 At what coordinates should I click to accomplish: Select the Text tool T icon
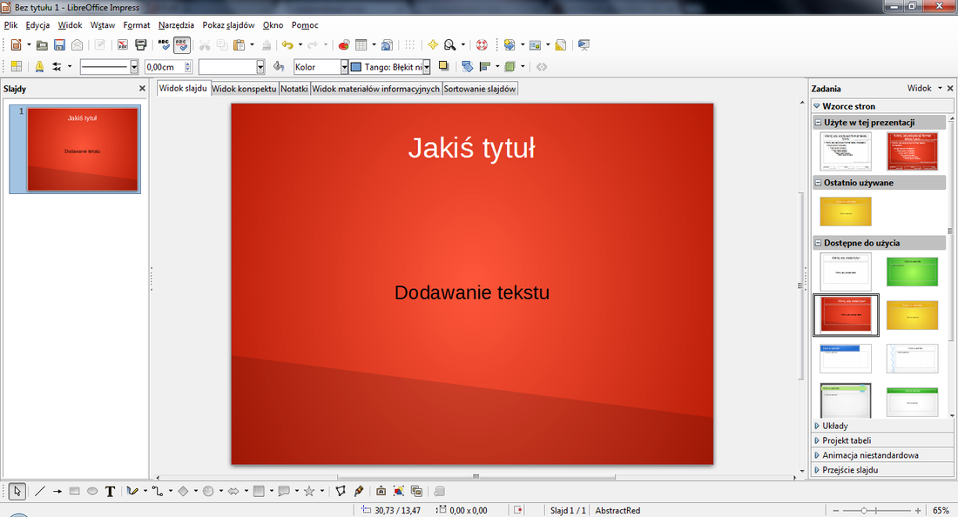[x=110, y=491]
